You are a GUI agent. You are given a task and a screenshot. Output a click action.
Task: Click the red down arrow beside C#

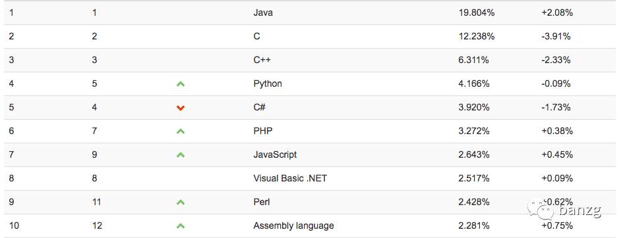[181, 108]
